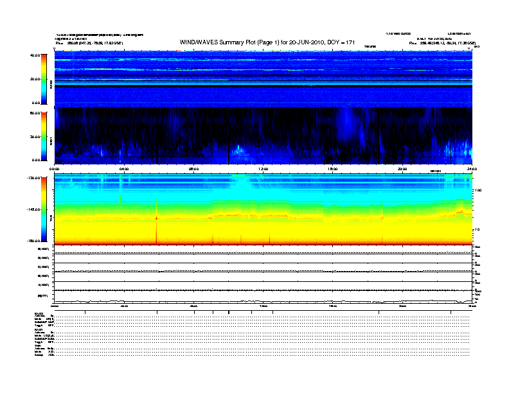Click the RAD1 spectrogram panel

pyautogui.click(x=263, y=136)
